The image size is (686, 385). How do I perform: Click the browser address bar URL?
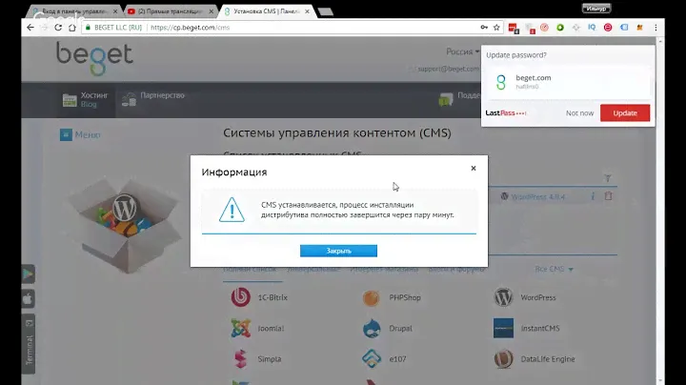point(191,28)
